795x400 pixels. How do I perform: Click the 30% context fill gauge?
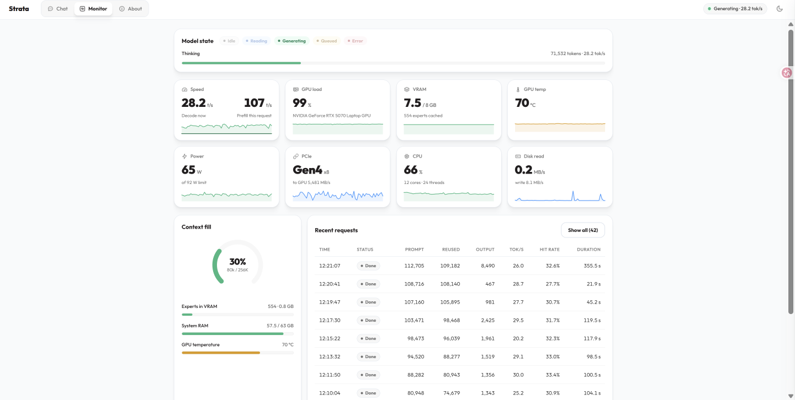coord(237,262)
